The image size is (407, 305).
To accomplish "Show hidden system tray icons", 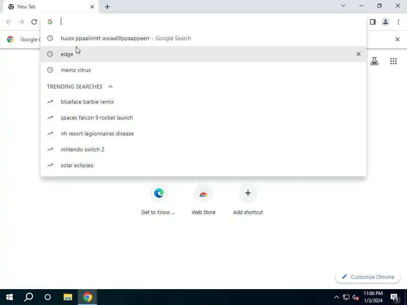I will (336, 297).
